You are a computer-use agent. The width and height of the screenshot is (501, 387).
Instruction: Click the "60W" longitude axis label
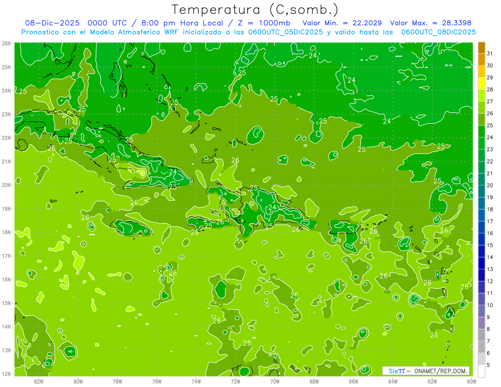[x=472, y=381]
